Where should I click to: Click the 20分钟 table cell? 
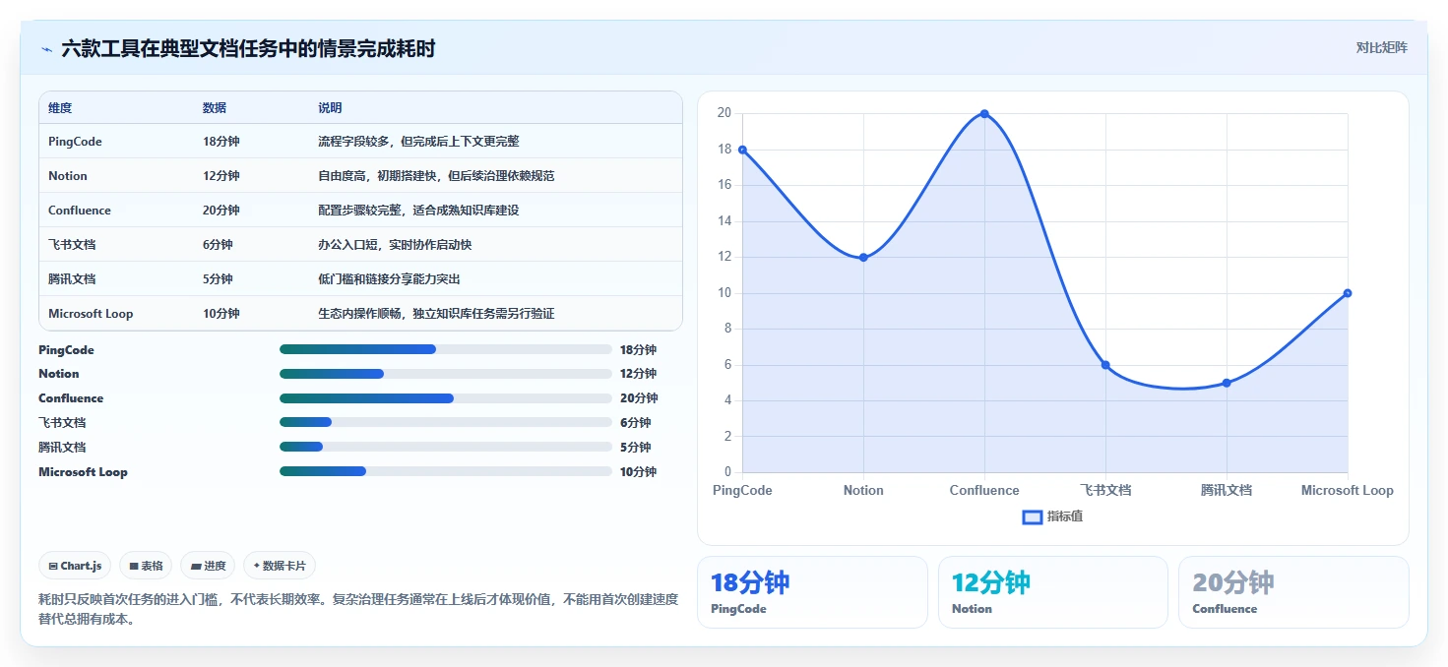221,211
